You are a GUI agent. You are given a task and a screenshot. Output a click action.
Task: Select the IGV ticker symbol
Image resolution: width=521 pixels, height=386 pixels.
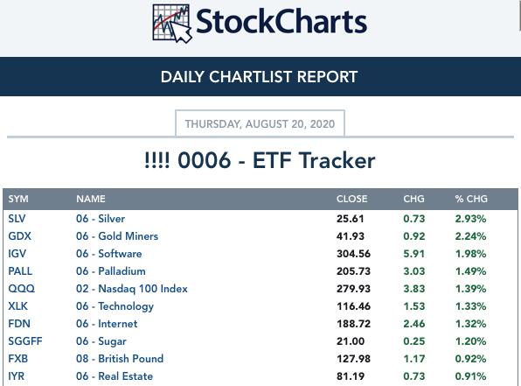(17, 254)
